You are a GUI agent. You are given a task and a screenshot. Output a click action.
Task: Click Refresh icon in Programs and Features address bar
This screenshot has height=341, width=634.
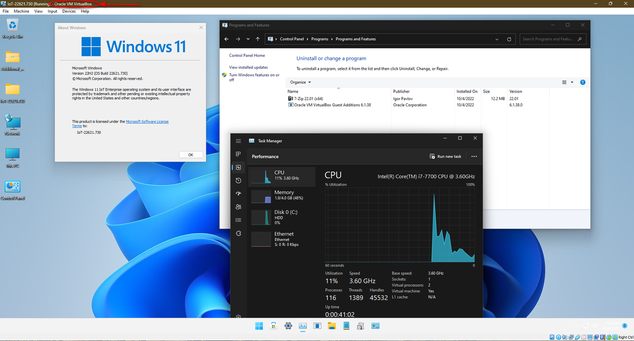coord(509,39)
